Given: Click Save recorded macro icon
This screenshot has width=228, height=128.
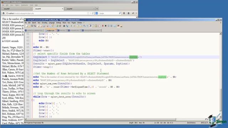Looking at the screenshot, I should pos(115,26).
